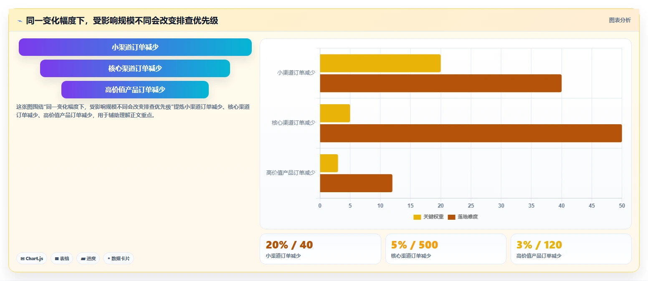Click the chart y-axis label 核心渠道订单减少

click(294, 123)
